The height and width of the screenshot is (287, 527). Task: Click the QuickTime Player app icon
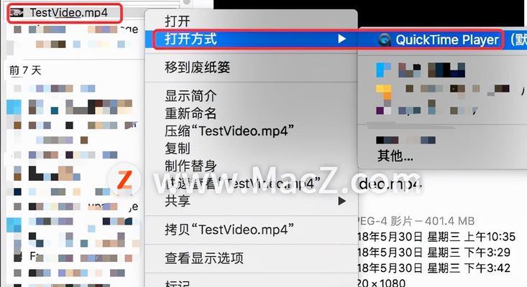tap(384, 40)
